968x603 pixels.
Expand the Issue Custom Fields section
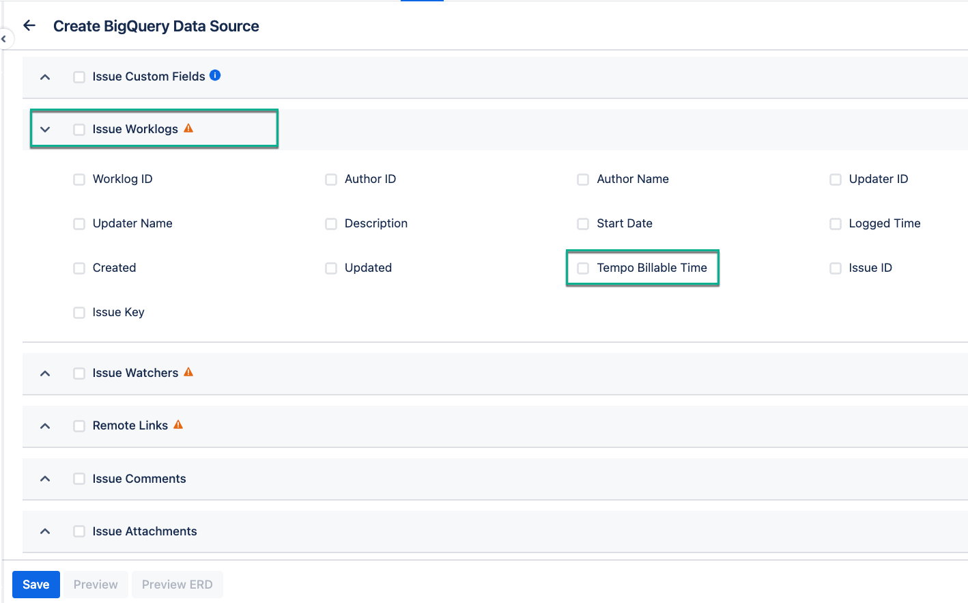coord(45,77)
